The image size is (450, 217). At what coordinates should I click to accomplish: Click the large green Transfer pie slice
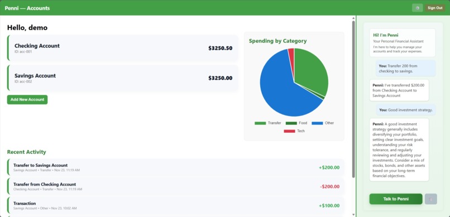coord(312,70)
